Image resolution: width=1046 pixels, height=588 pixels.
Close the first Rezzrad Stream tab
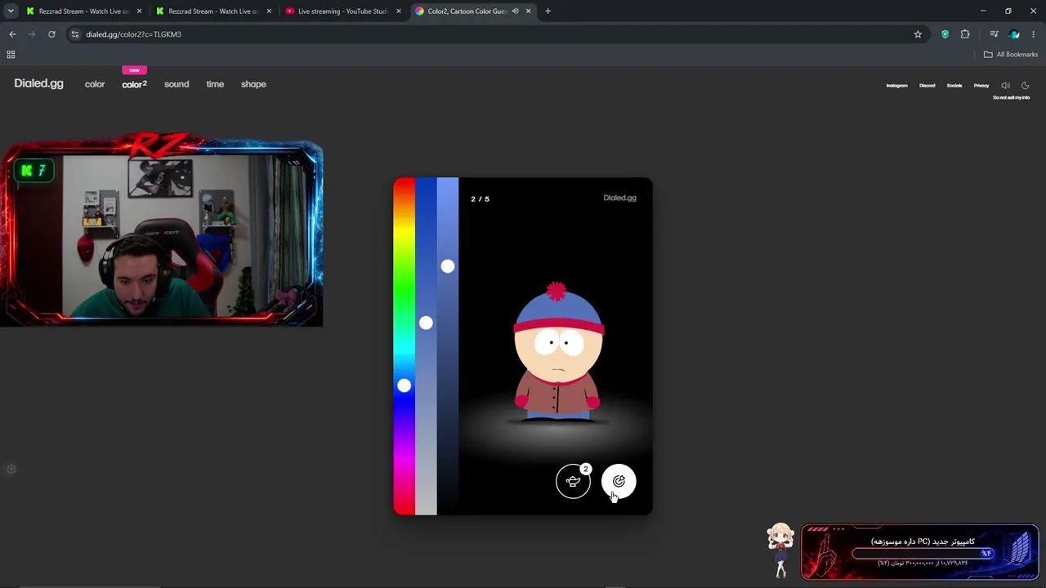[140, 11]
